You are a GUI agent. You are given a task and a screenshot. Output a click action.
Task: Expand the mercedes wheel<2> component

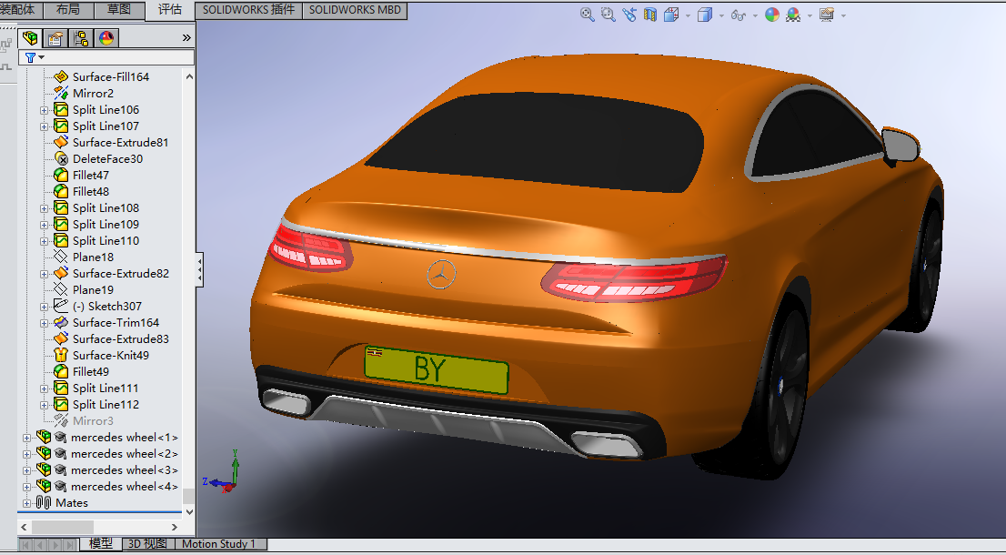pyautogui.click(x=26, y=454)
